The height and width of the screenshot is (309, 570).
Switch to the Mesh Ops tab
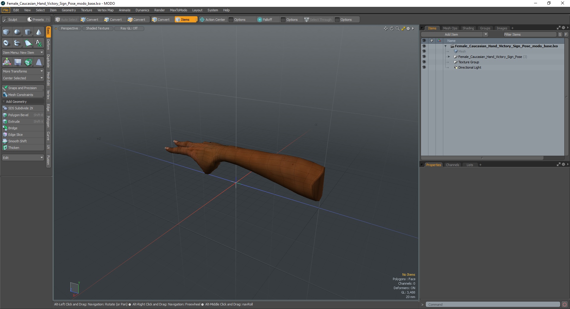[450, 28]
